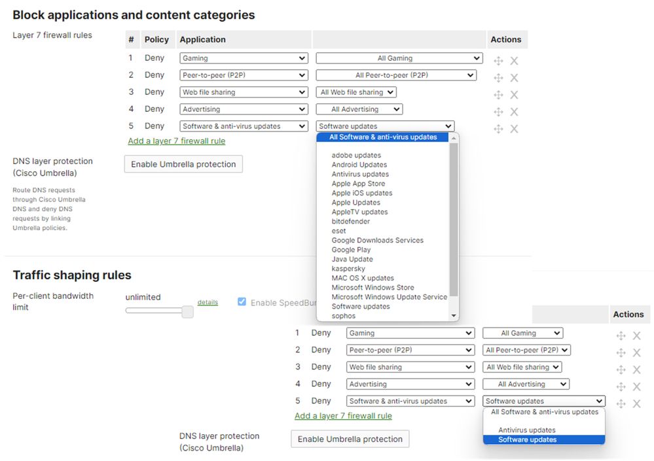Click upper 'Enable Umbrella protection' button
This screenshot has width=654, height=461.
[183, 164]
